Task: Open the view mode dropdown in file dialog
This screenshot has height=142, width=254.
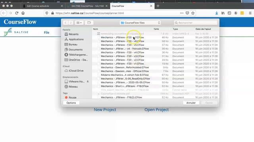Action: coord(79,23)
